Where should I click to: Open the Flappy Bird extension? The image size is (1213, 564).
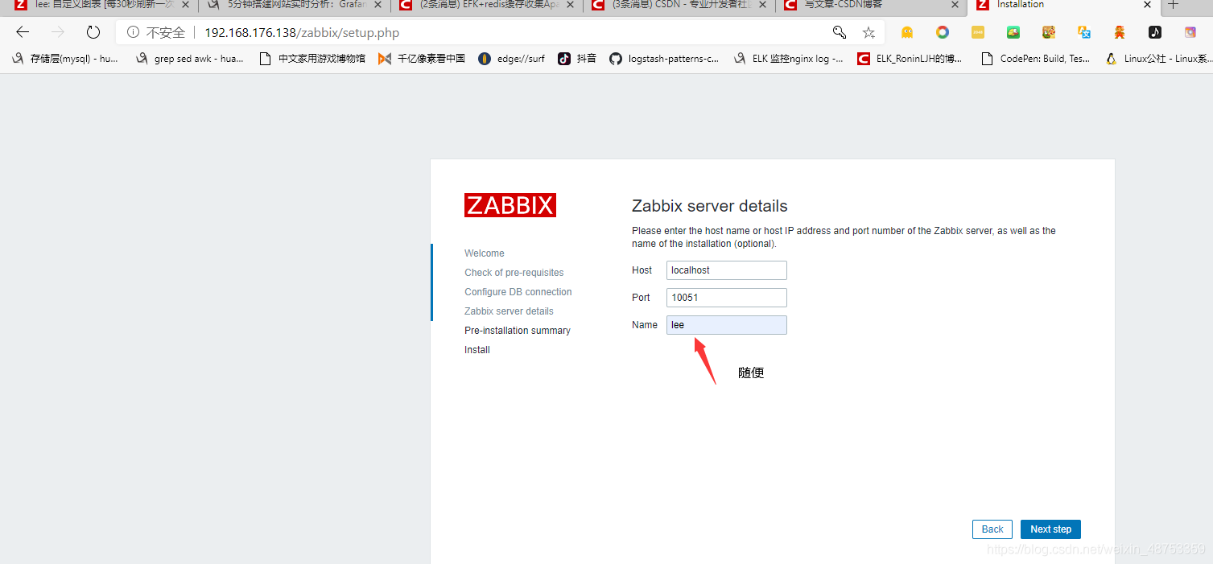click(x=1013, y=32)
